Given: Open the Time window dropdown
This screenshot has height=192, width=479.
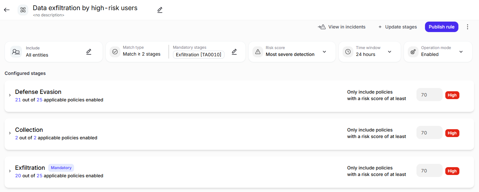Looking at the screenshot, I should [x=390, y=52].
